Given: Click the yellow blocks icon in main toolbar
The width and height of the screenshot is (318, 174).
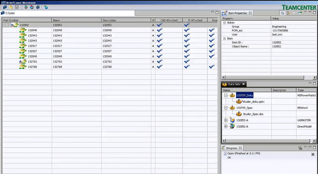Looking at the screenshot, I should point(11,7).
